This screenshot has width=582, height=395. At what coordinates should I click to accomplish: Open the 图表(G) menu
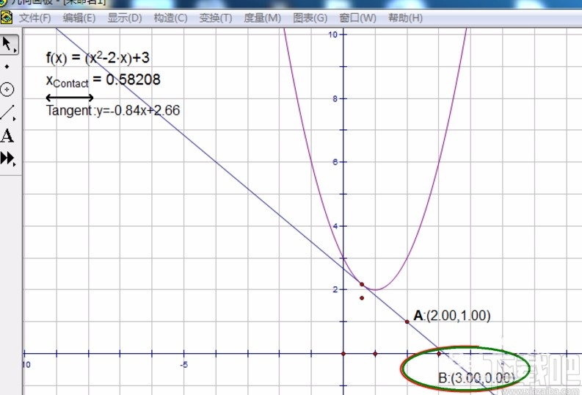click(310, 18)
